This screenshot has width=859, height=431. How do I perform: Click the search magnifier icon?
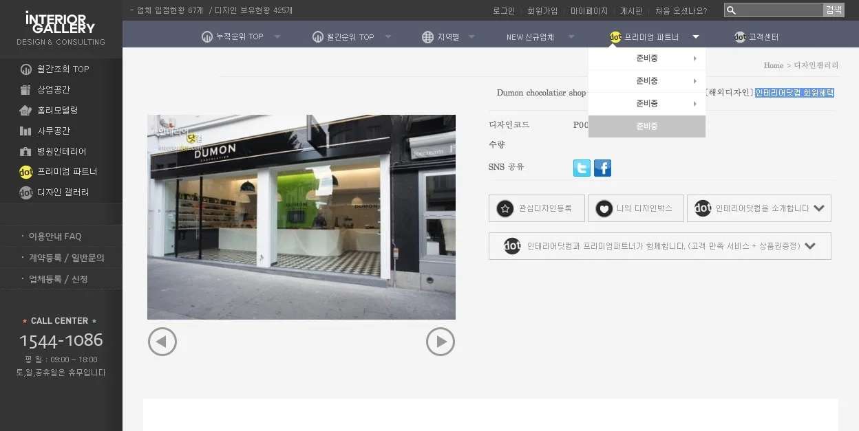[732, 10]
